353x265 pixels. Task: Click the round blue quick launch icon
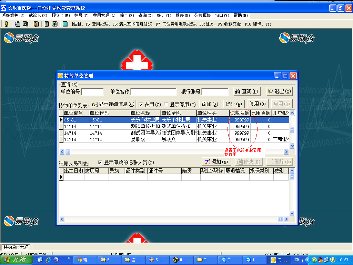tap(56, 260)
